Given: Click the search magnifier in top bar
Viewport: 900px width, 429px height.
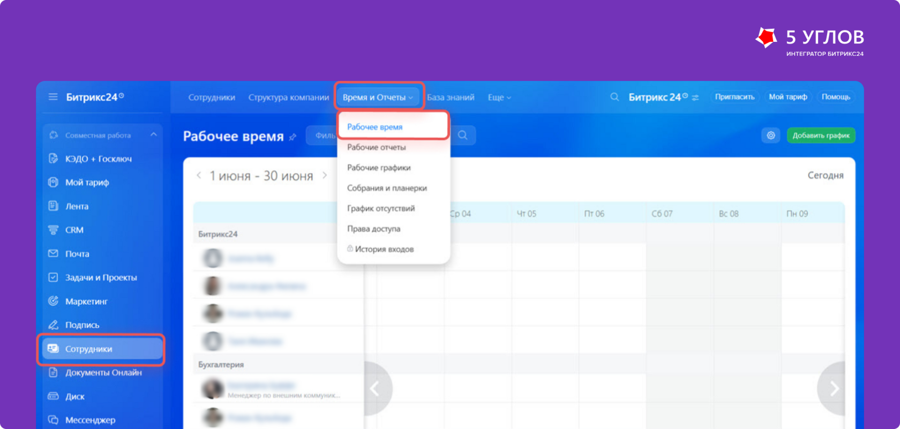Looking at the screenshot, I should tap(614, 97).
